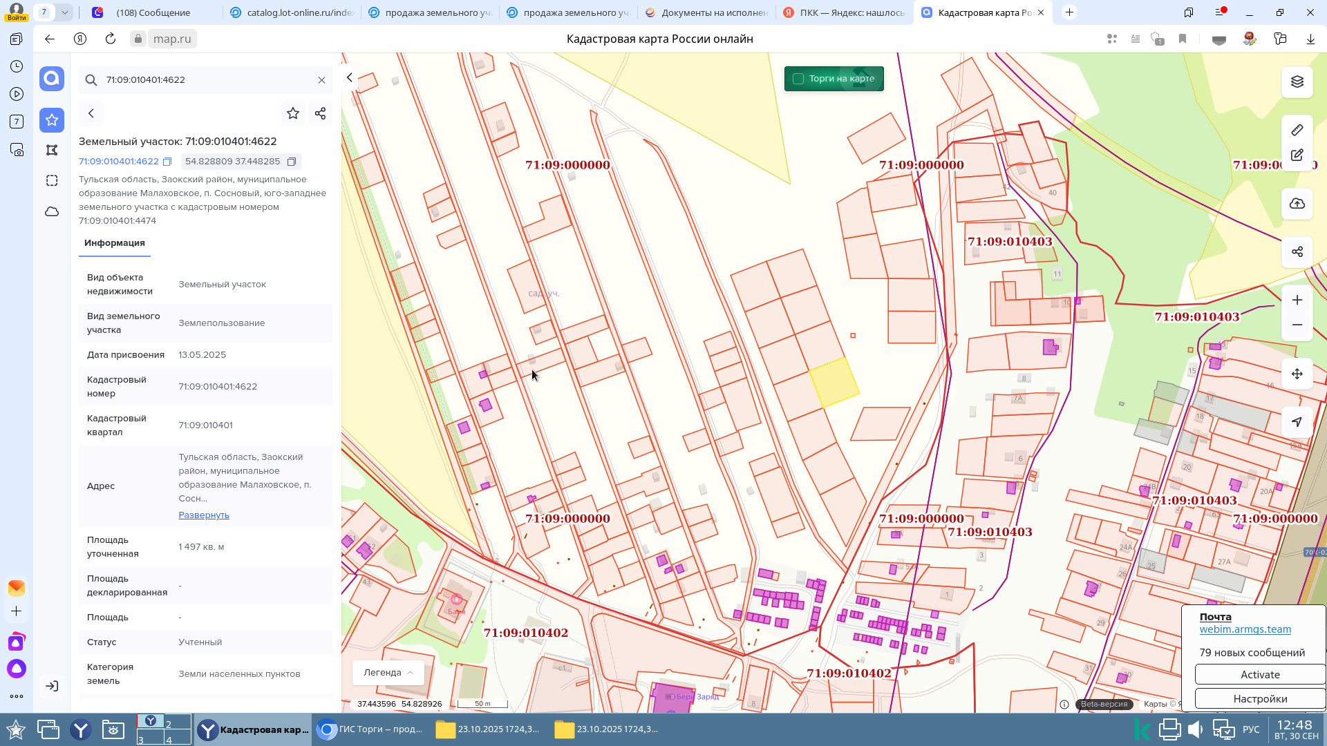Expand the Легенда panel
The width and height of the screenshot is (1327, 746).
click(388, 673)
